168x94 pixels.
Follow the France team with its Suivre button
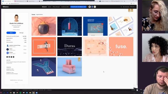(x=25, y=50)
